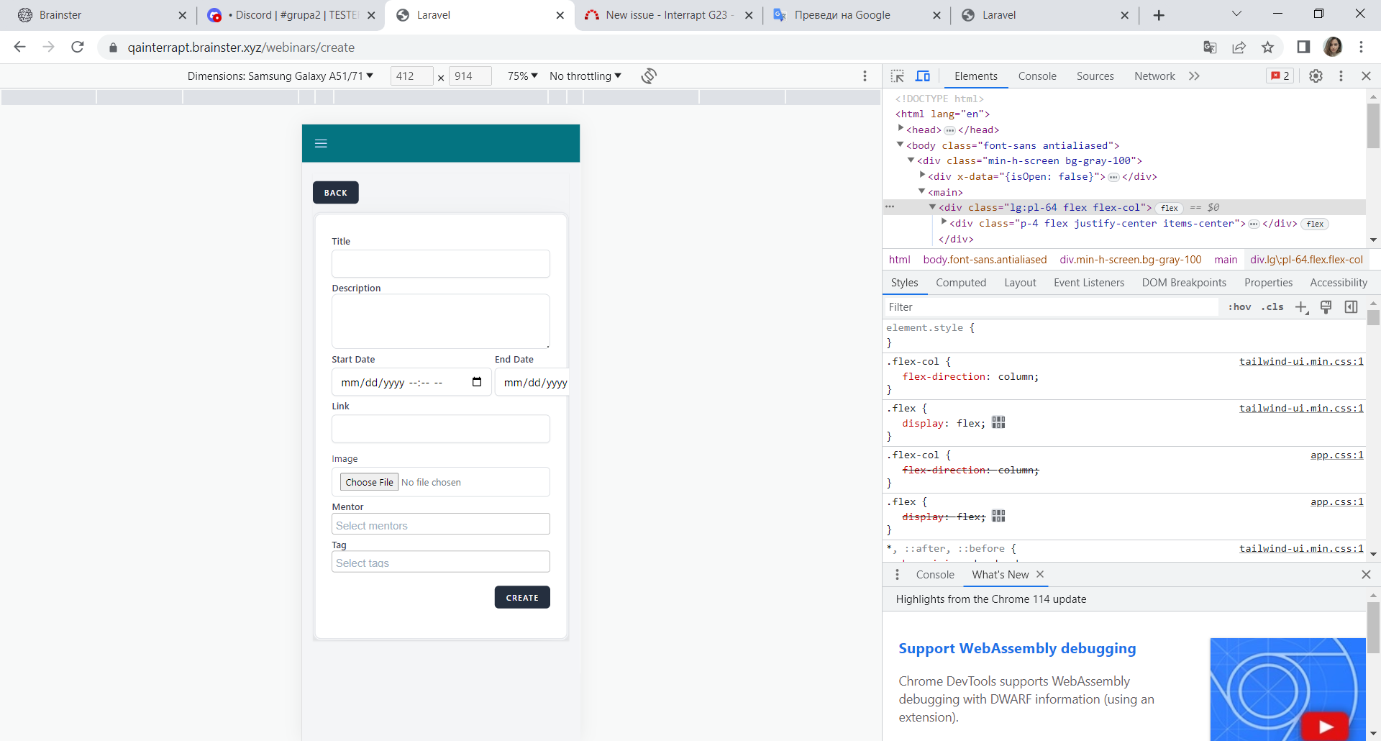Toggle the :hov element state panel
This screenshot has height=741, width=1381.
tap(1239, 307)
